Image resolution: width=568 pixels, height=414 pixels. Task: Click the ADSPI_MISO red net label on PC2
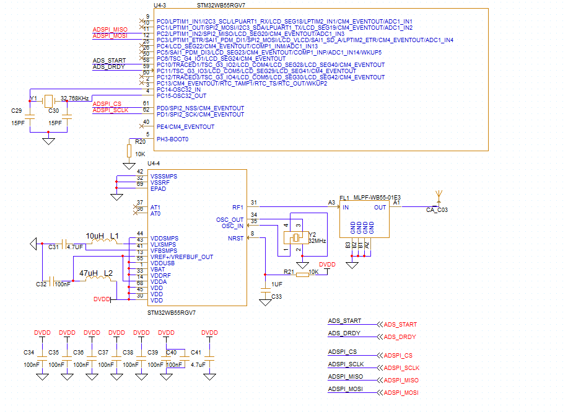[x=110, y=29]
